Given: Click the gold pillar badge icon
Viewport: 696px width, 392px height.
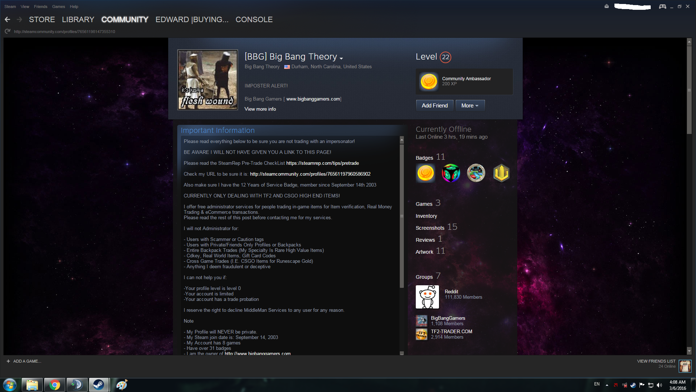Looking at the screenshot, I should [501, 173].
